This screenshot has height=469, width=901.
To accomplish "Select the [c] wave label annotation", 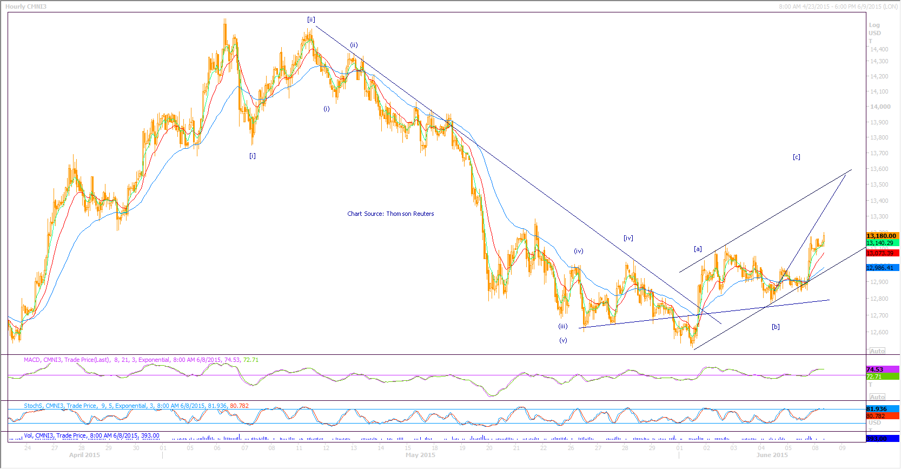I will [796, 157].
